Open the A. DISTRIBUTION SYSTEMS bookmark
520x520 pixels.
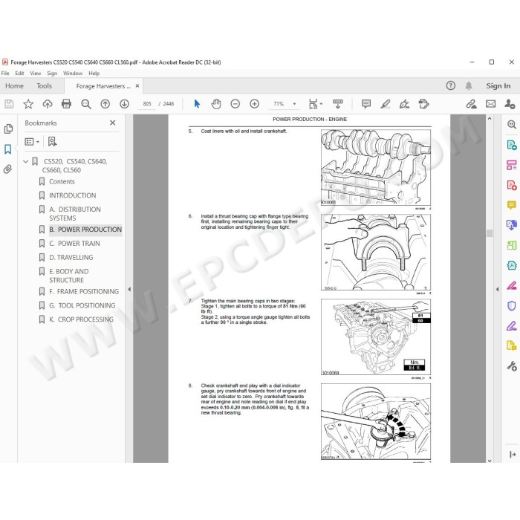click(x=74, y=214)
